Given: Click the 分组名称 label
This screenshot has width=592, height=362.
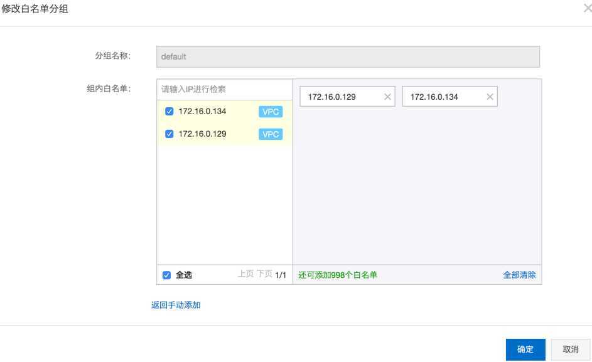Looking at the screenshot, I should [x=112, y=56].
